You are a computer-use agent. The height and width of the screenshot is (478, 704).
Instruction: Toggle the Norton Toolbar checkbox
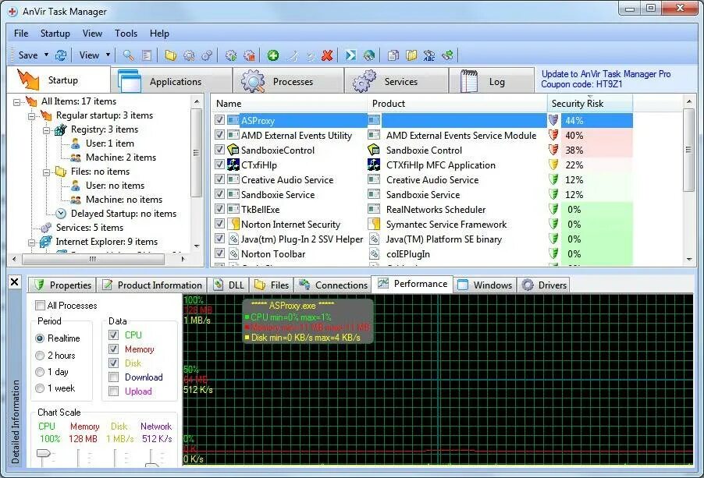coord(219,253)
